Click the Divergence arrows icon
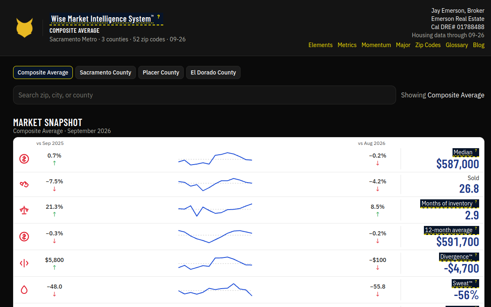 click(24, 263)
